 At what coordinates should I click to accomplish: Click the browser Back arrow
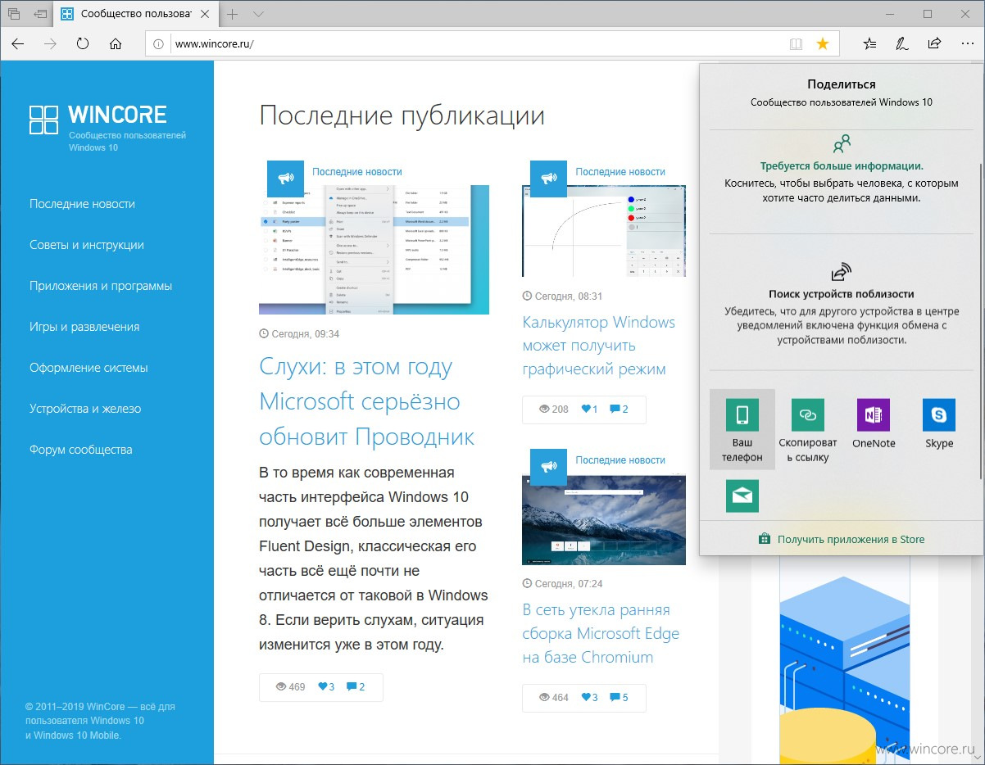tap(18, 44)
